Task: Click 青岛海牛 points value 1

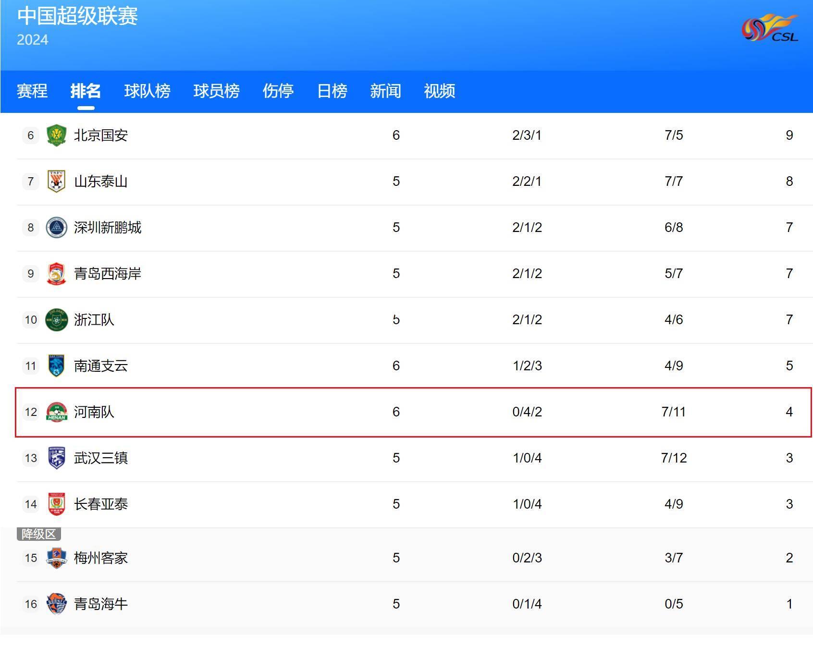Action: point(789,604)
